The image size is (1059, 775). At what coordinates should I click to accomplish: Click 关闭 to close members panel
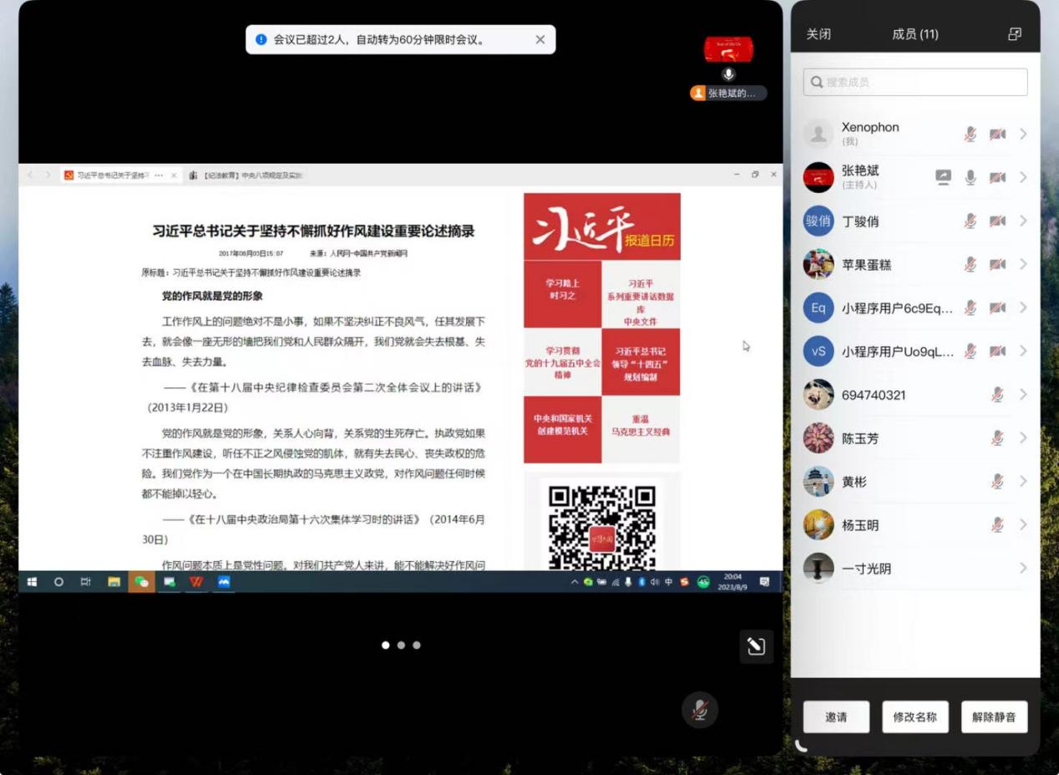tap(818, 34)
